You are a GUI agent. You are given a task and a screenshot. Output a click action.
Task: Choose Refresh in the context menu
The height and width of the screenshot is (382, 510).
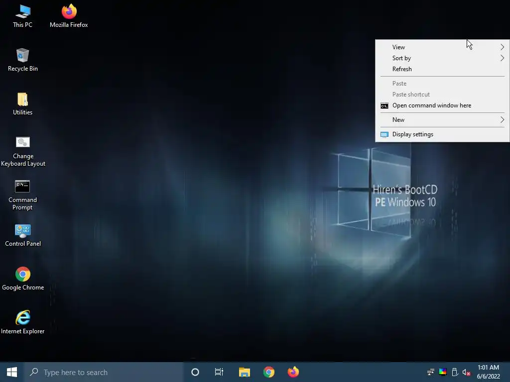coord(442,69)
